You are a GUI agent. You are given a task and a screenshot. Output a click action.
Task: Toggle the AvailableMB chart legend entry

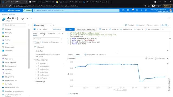(x=73, y=94)
